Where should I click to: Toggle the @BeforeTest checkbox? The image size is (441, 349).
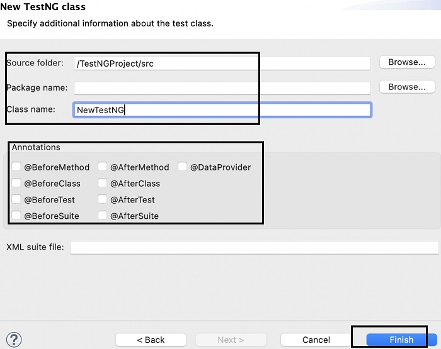click(x=17, y=200)
